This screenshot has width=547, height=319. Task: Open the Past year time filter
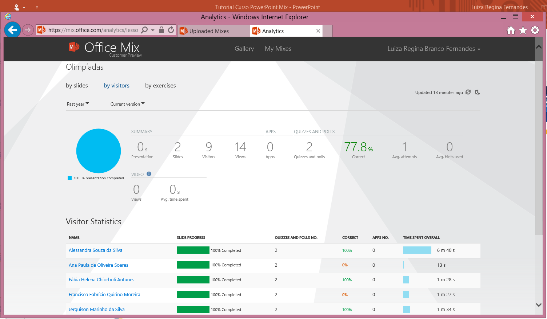78,104
